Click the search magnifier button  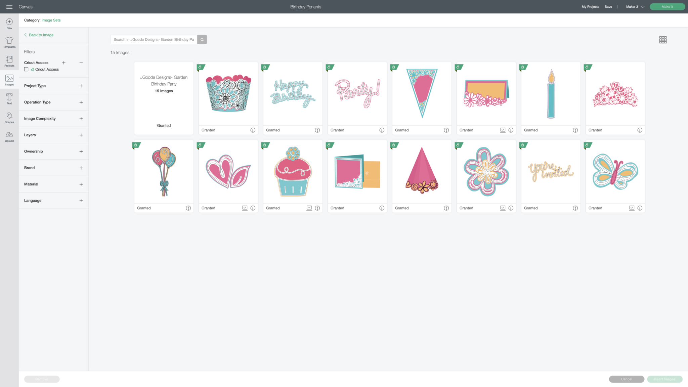click(202, 40)
